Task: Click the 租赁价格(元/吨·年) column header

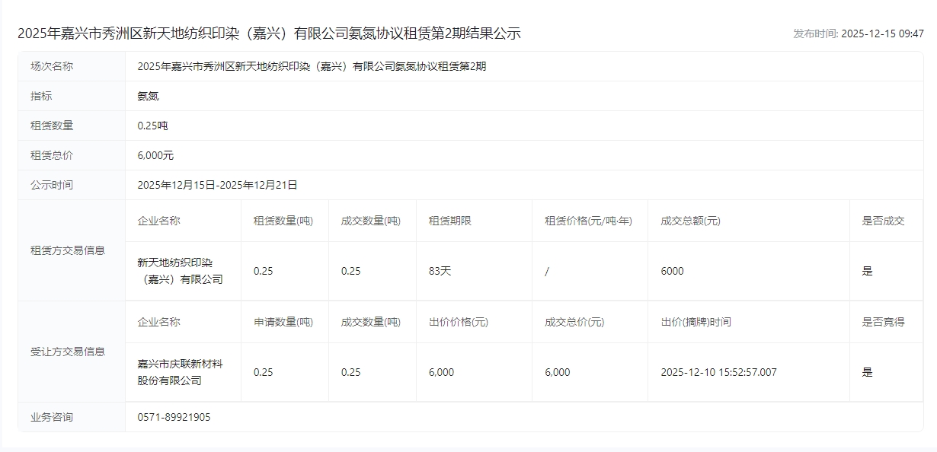Action: tap(588, 221)
